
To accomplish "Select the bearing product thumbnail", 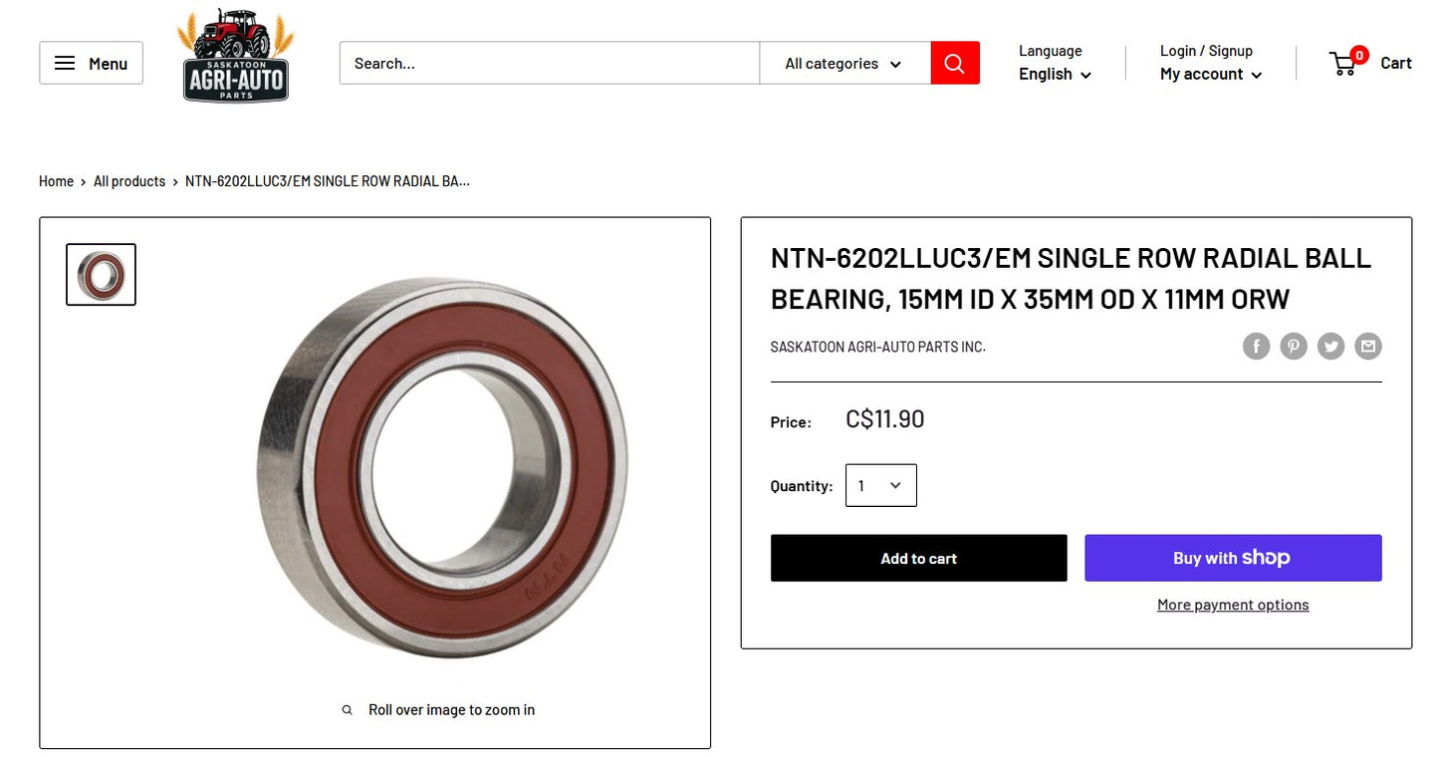I will pyautogui.click(x=100, y=274).
